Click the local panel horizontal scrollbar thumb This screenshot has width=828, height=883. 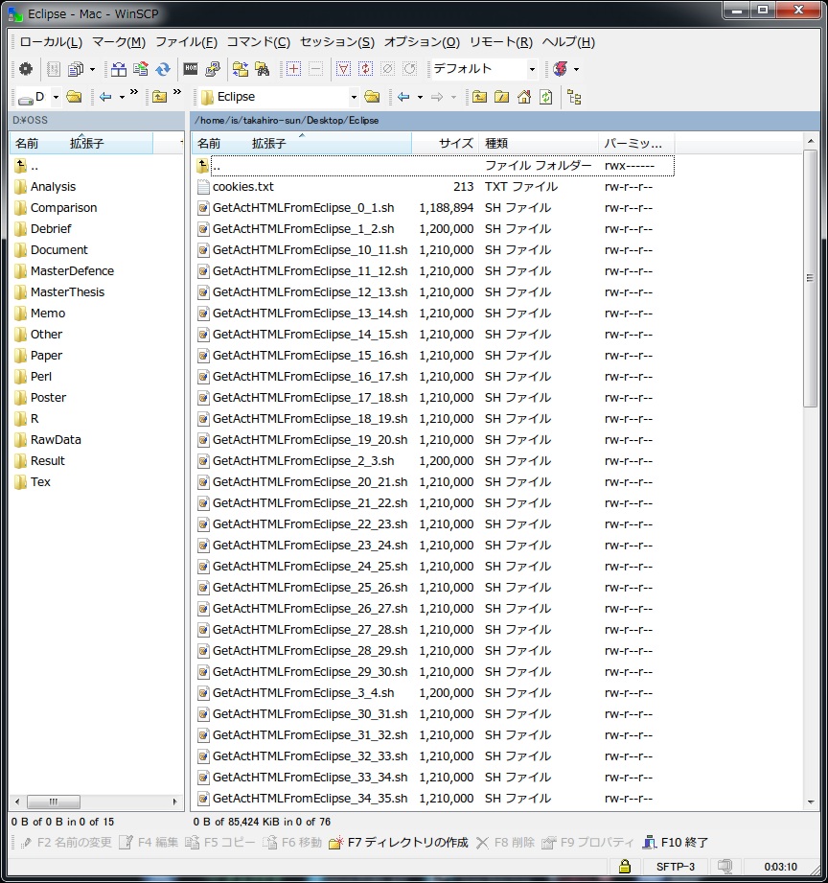click(x=54, y=802)
